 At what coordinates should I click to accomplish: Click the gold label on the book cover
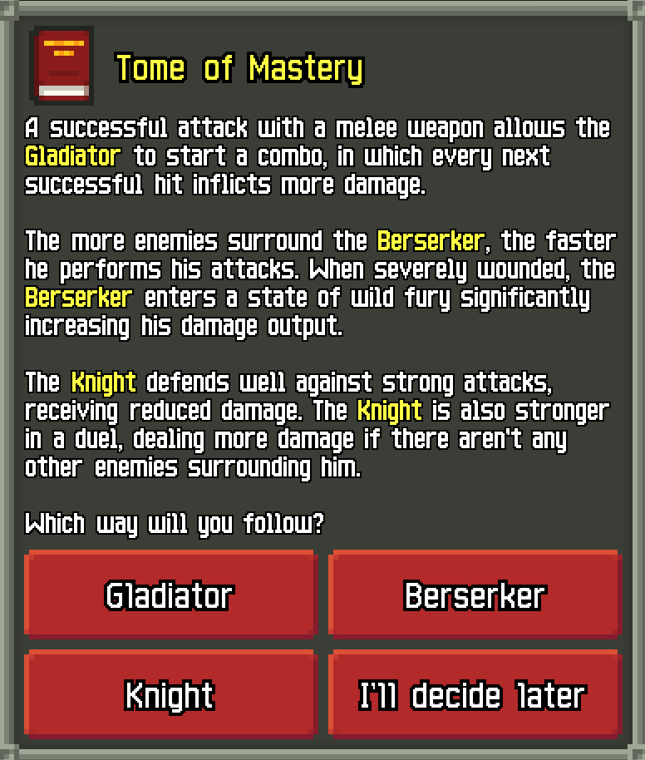[x=64, y=48]
